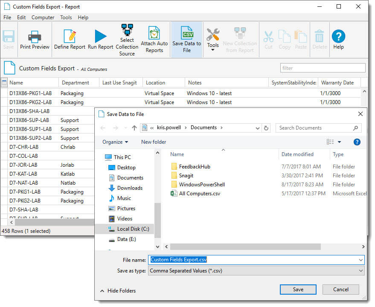The height and width of the screenshot is (307, 375).
Task: Sort by Date modified column
Action: click(x=297, y=154)
